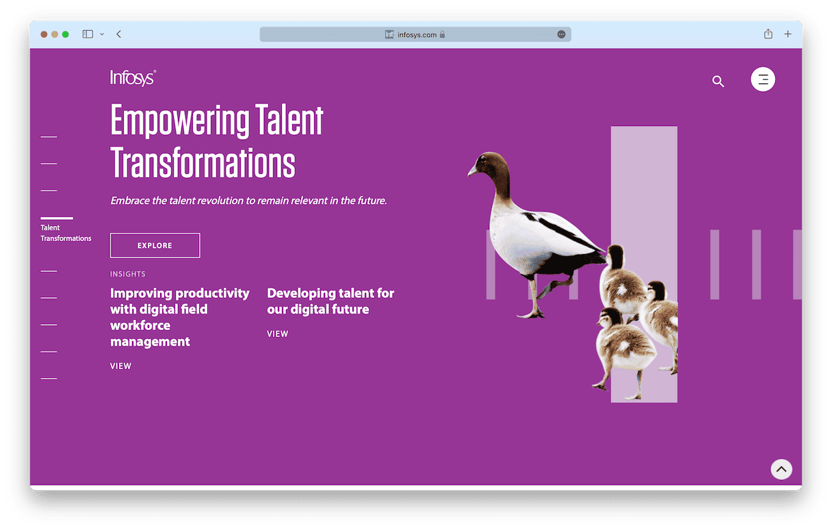
Task: Toggle the Safari sidebar icon
Action: click(x=88, y=34)
